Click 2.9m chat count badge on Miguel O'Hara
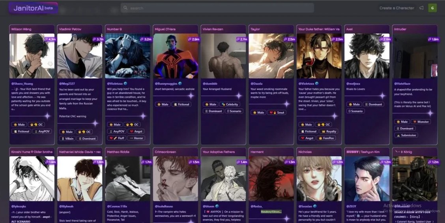Viewport: 445px width, 223px height. click(194, 39)
